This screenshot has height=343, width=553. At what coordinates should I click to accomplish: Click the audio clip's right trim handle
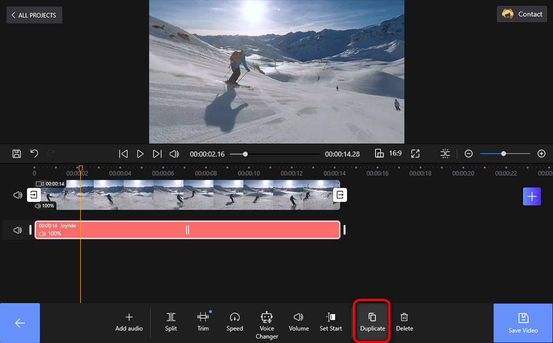(344, 230)
